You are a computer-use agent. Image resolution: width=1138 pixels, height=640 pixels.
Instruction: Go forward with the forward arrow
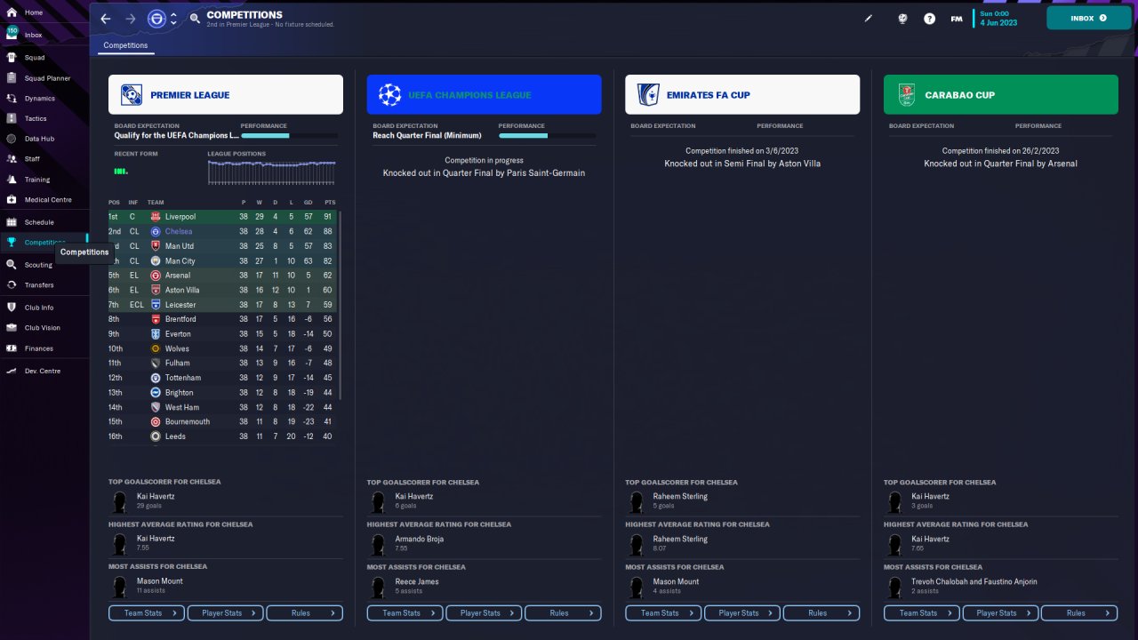[131, 19]
